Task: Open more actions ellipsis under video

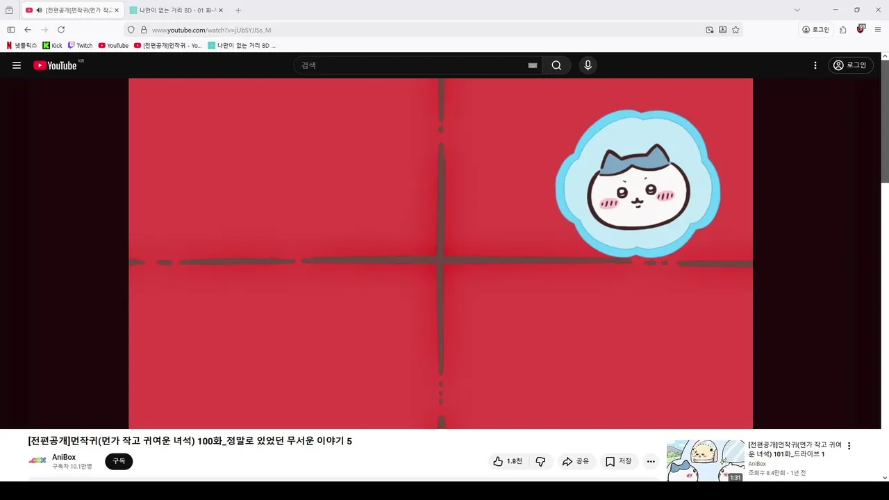Action: coord(651,461)
